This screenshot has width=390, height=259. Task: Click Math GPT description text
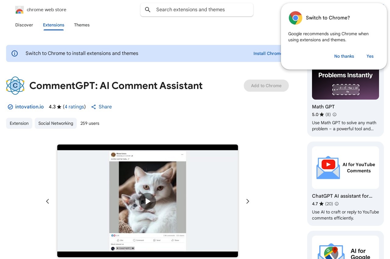344,126
